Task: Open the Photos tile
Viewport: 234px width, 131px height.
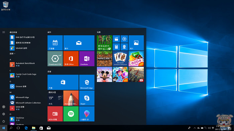Action: (136, 43)
